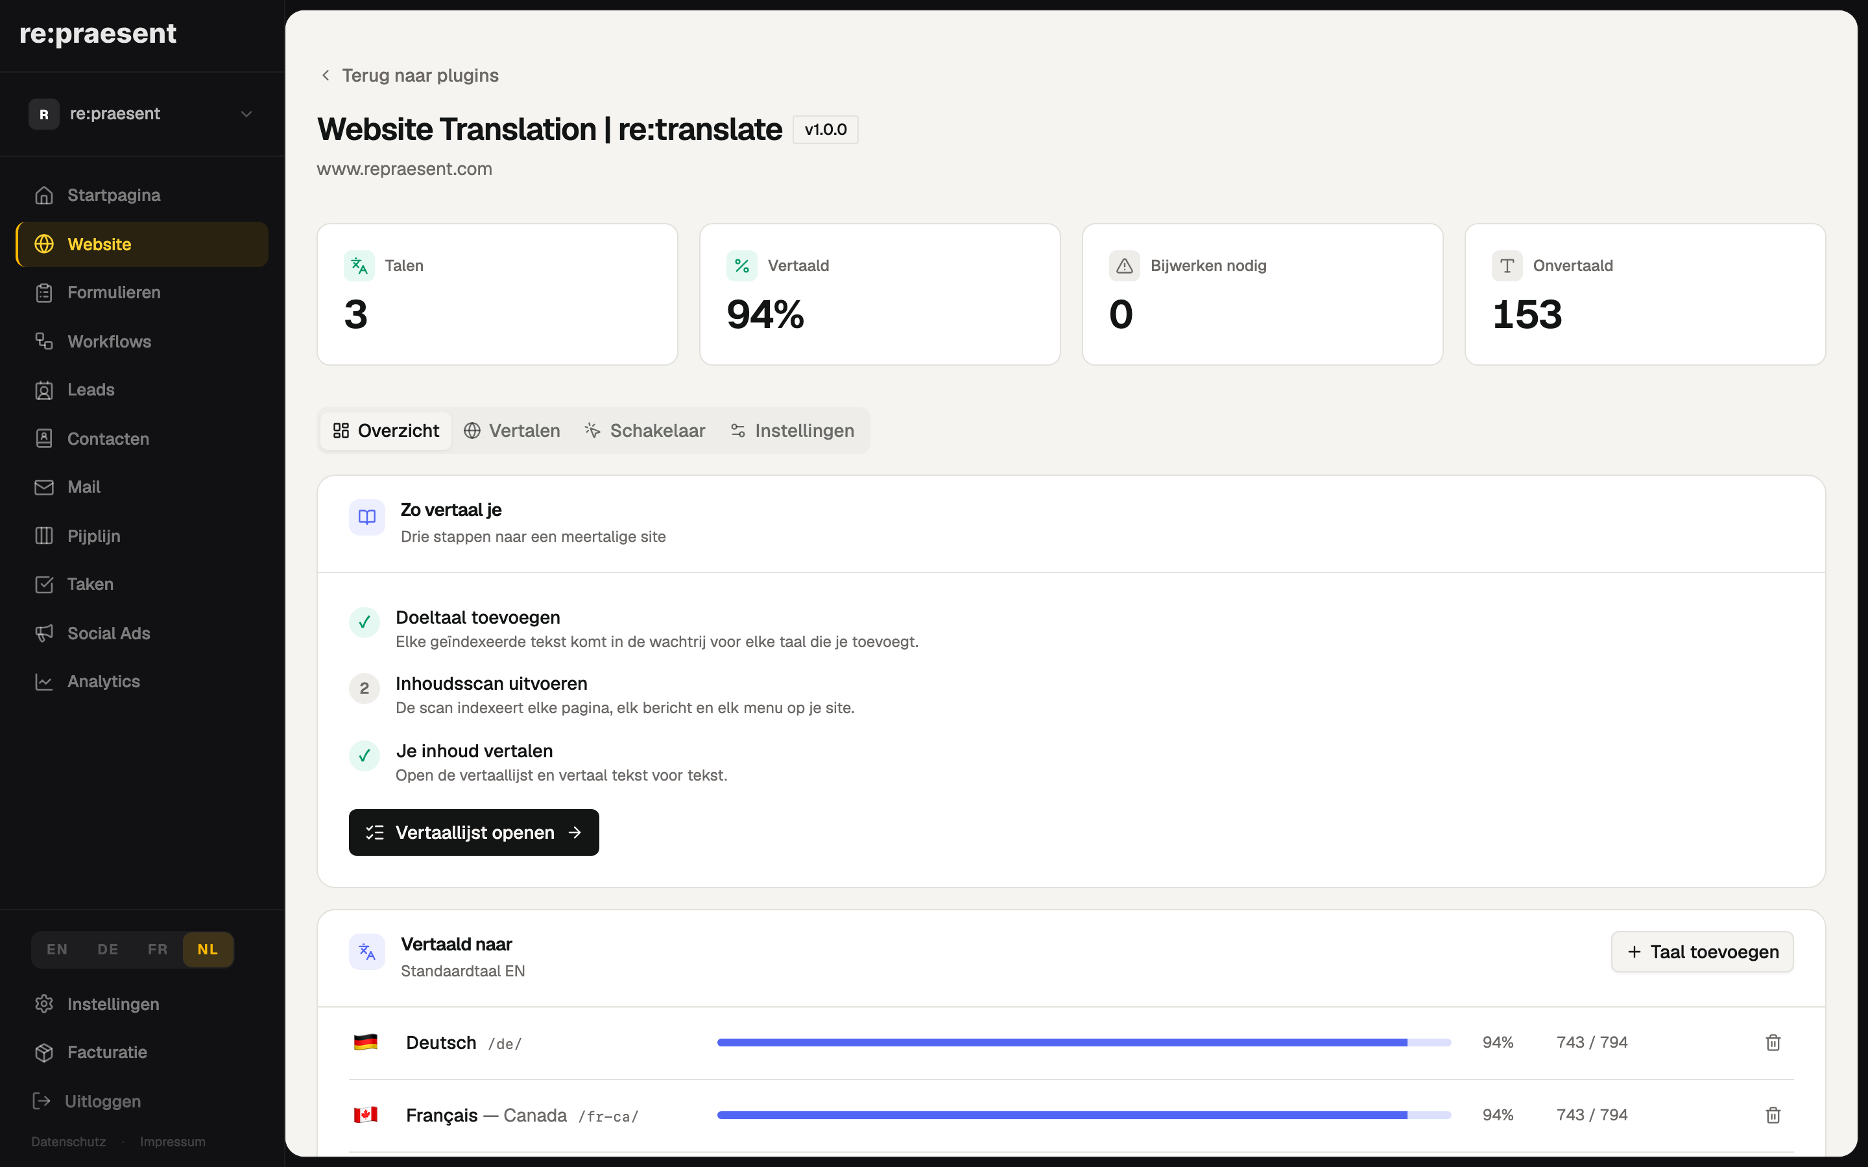The width and height of the screenshot is (1868, 1167).
Task: Click the Onvertaald 153 value
Action: coord(1527,315)
